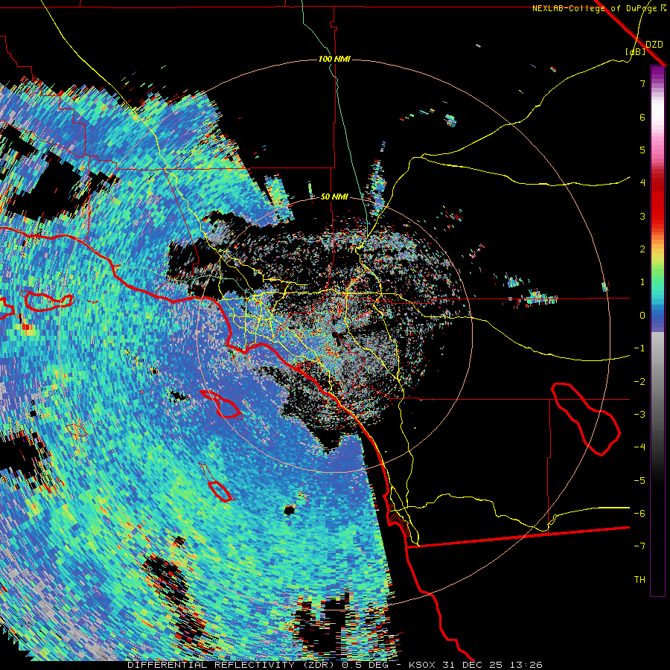This screenshot has width=670, height=670.
Task: Click the 7 value on the dB scale
Action: (x=642, y=83)
